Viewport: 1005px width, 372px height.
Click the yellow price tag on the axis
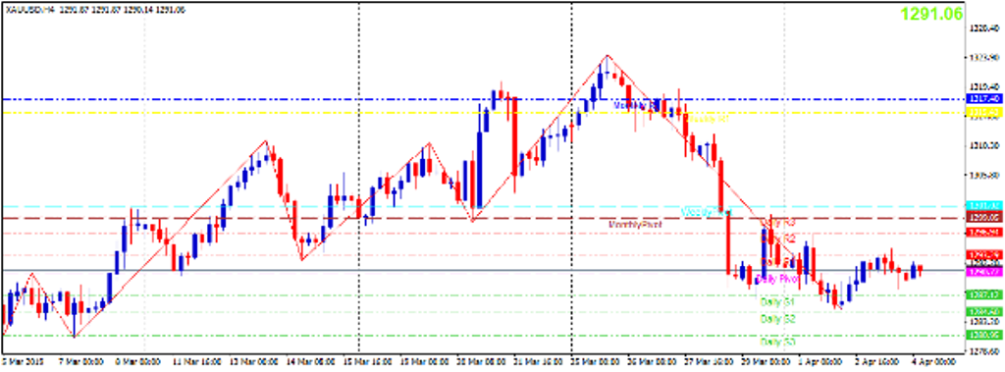pyautogui.click(x=984, y=112)
